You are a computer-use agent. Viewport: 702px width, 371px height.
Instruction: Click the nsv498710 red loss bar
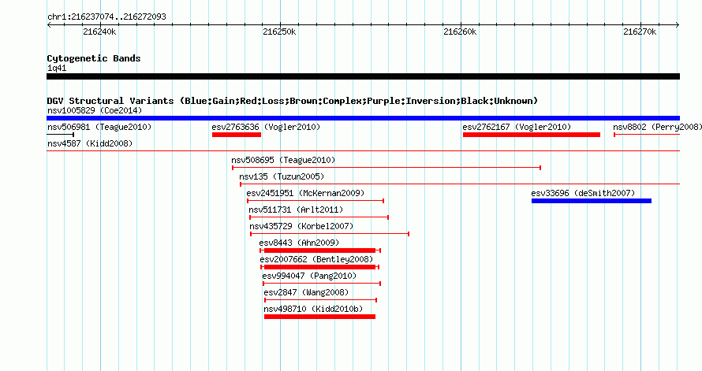(x=319, y=317)
